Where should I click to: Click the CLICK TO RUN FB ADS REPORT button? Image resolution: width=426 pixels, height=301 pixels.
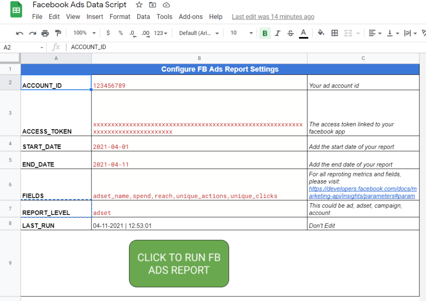point(179,264)
